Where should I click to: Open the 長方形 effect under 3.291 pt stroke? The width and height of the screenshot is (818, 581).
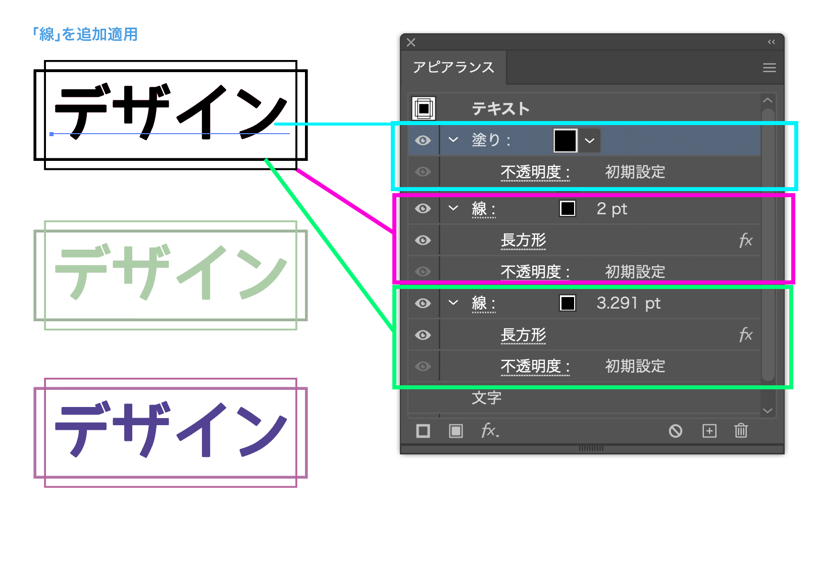pyautogui.click(x=523, y=335)
